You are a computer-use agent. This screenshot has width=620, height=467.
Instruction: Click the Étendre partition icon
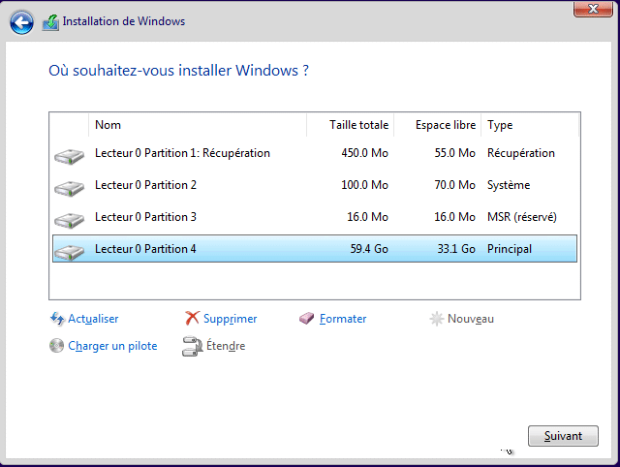(192, 347)
